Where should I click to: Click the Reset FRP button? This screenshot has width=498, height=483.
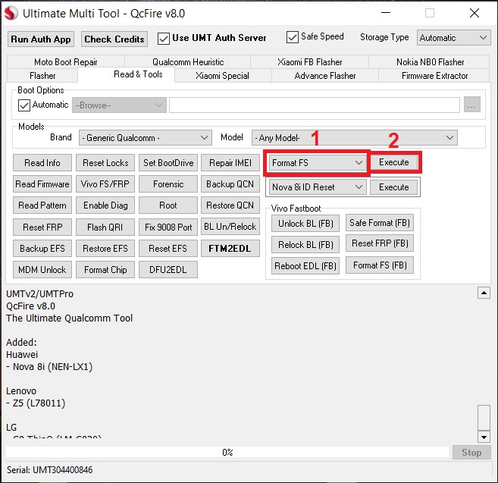tap(42, 227)
